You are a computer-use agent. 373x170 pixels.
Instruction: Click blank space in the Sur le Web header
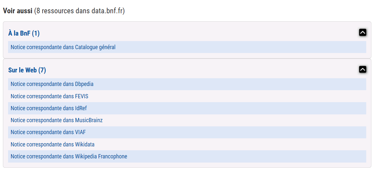coord(194,70)
